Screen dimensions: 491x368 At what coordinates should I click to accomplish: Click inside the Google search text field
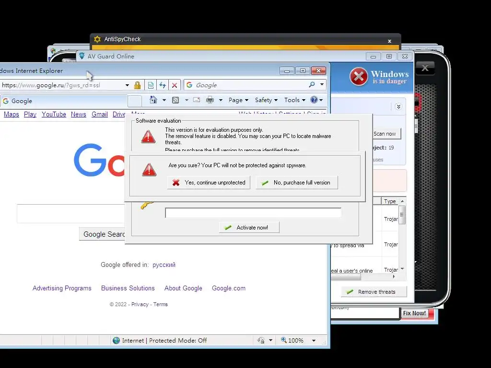coord(71,214)
